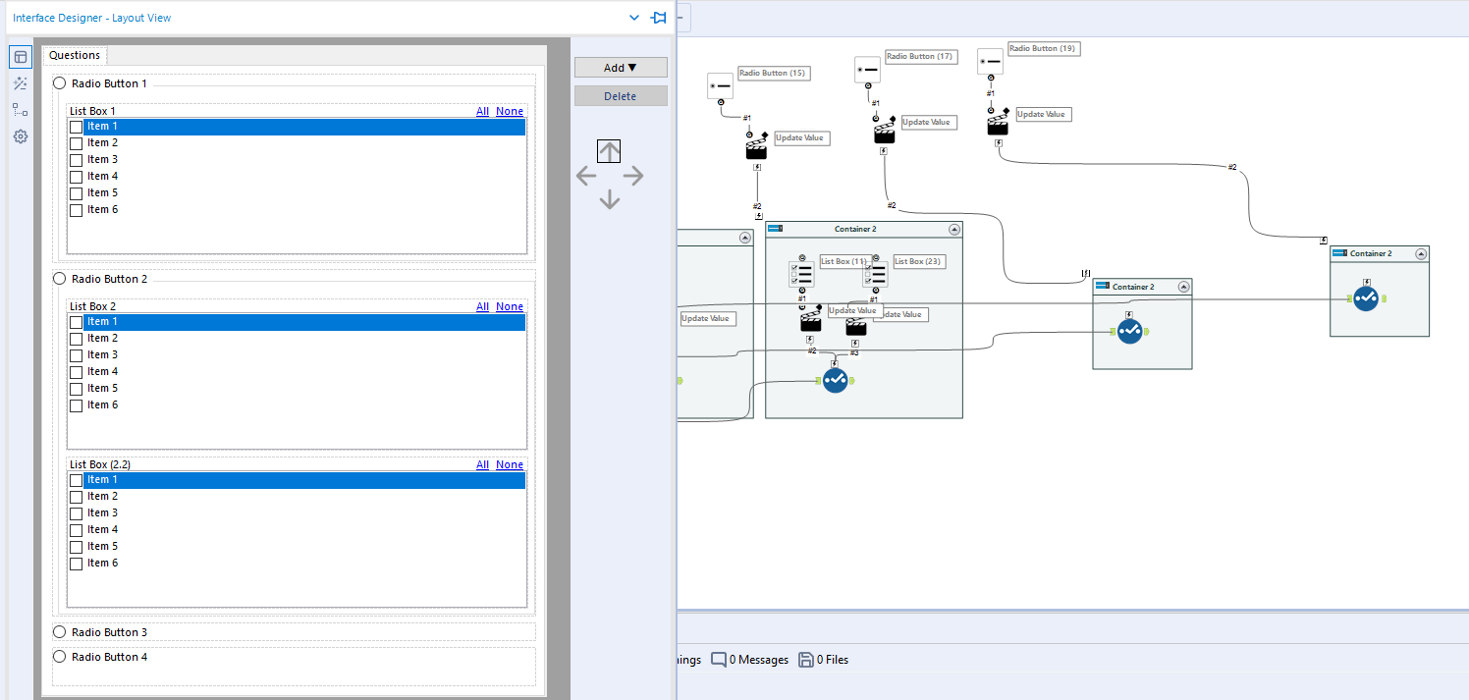
Task: Check the Item 3 checkbox in List Box 1
Action: (76, 158)
